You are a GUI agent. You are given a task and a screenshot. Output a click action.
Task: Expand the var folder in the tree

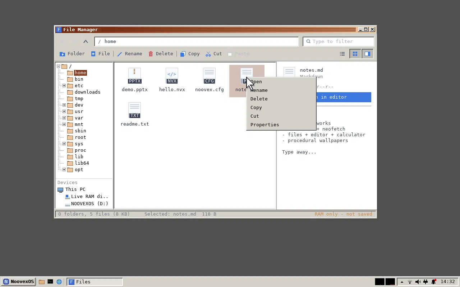(x=64, y=118)
